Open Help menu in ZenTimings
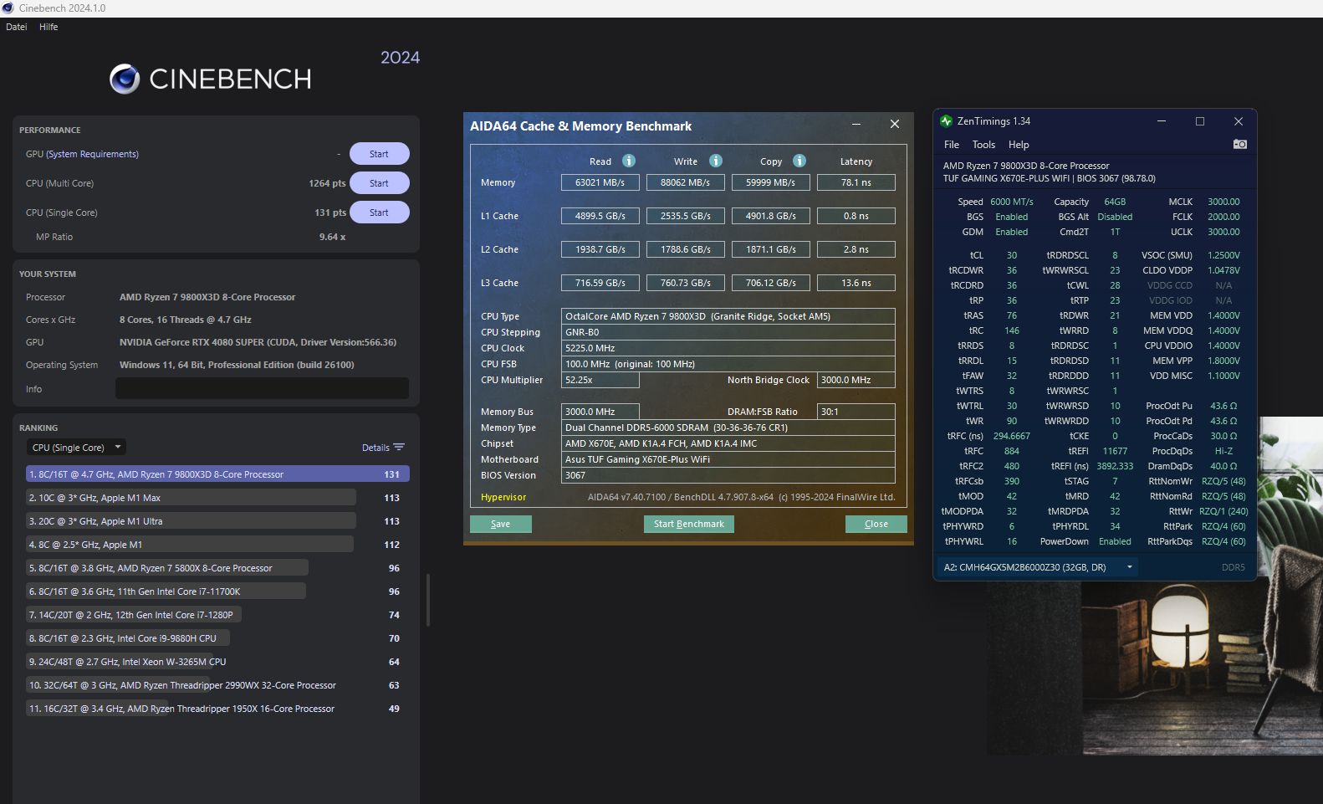Screen dimensions: 1323x804 click(x=1019, y=145)
